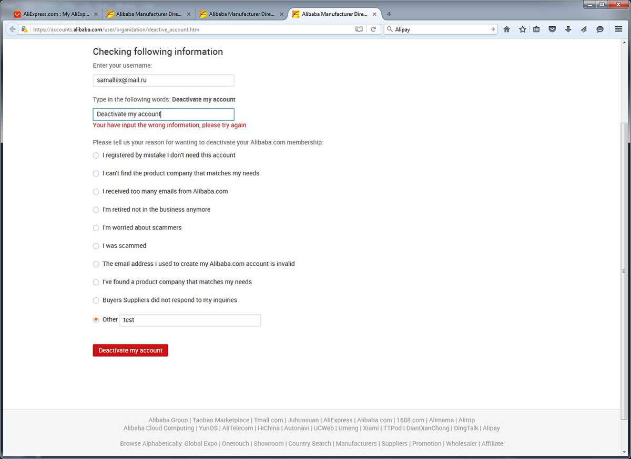Pick 'I'm retired not in the business' option
Image resolution: width=631 pixels, height=459 pixels.
tap(96, 210)
